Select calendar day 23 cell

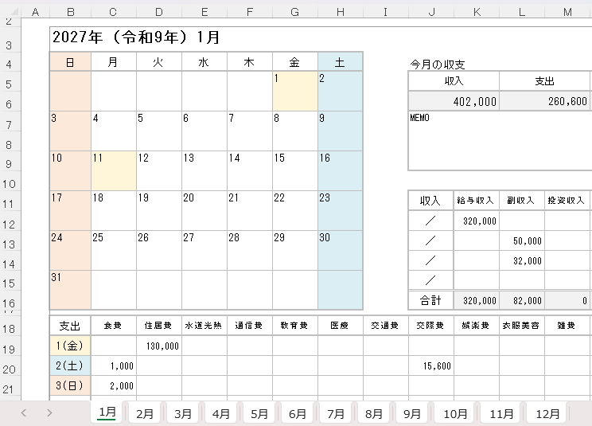pyautogui.click(x=341, y=210)
